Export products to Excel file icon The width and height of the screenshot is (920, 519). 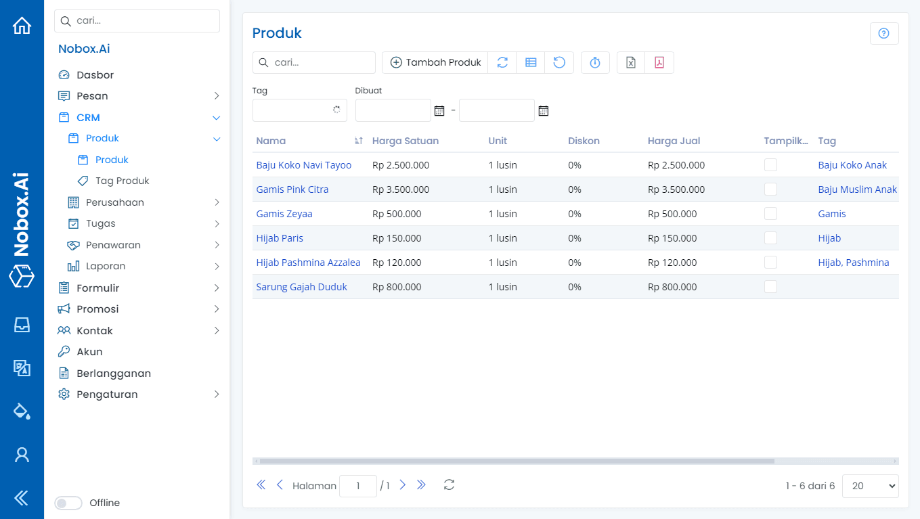point(631,62)
